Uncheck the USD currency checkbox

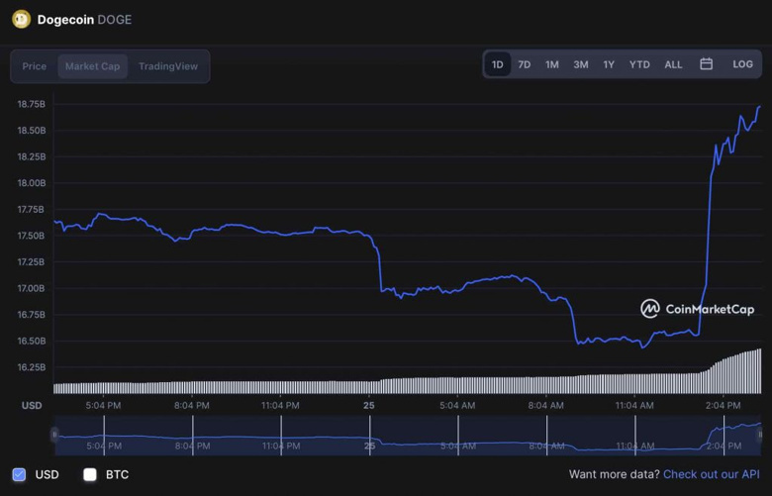pyautogui.click(x=19, y=474)
